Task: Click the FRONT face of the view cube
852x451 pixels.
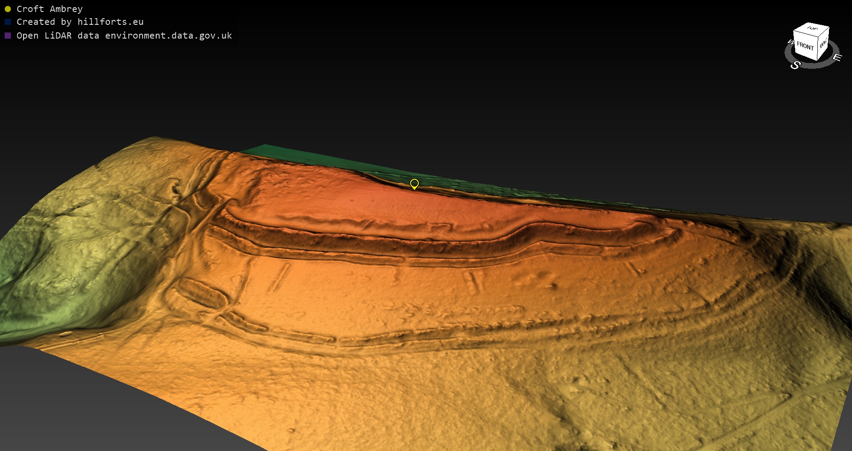Action: (805, 46)
